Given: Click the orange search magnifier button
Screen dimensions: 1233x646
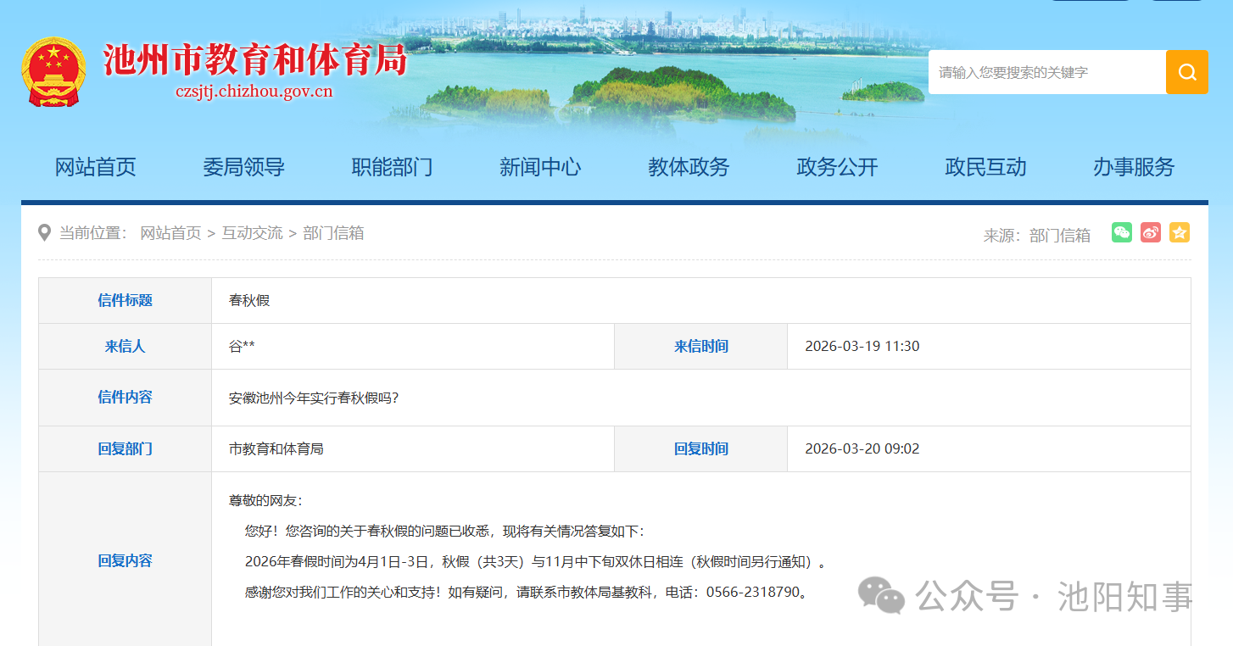Looking at the screenshot, I should pyautogui.click(x=1186, y=72).
